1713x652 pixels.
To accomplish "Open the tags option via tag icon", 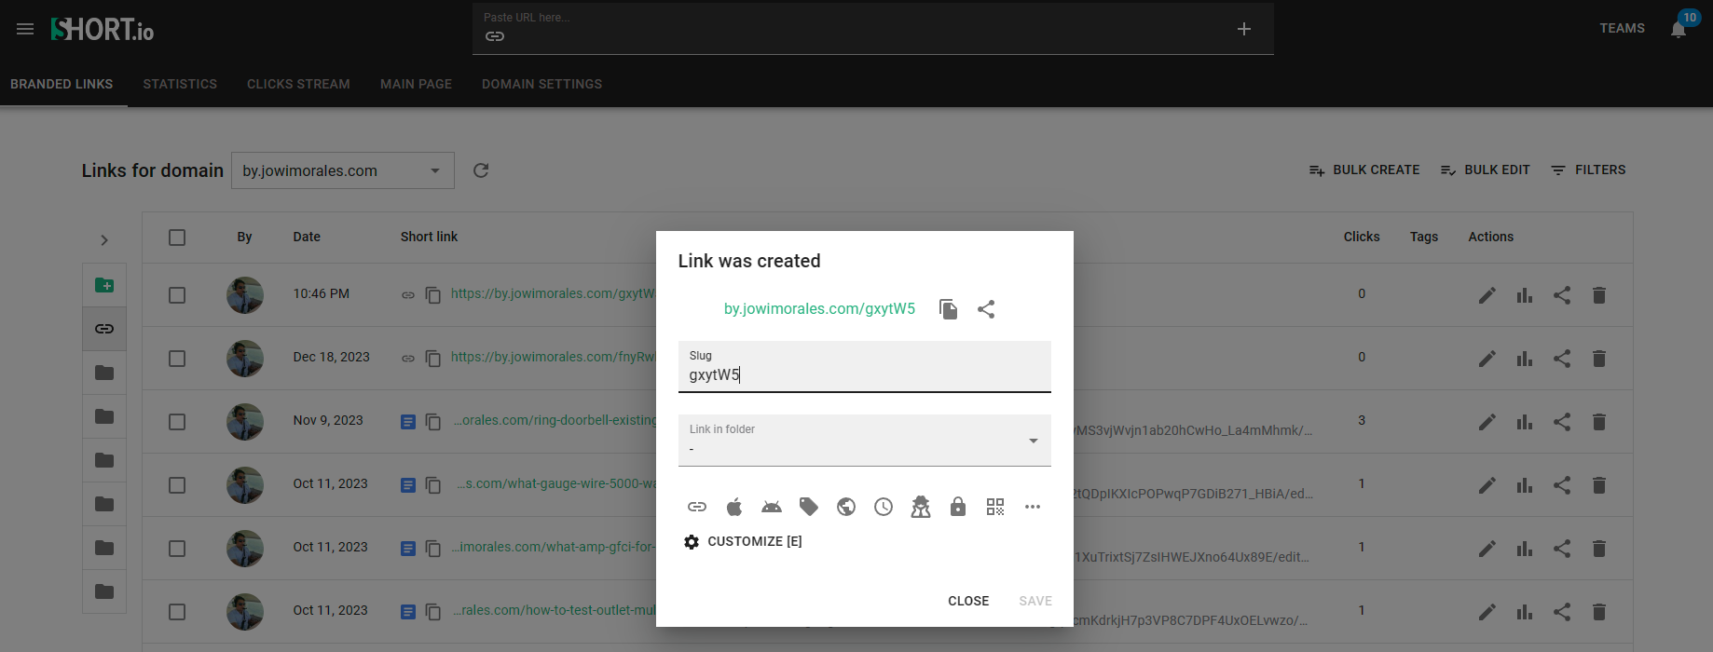I will tap(809, 507).
